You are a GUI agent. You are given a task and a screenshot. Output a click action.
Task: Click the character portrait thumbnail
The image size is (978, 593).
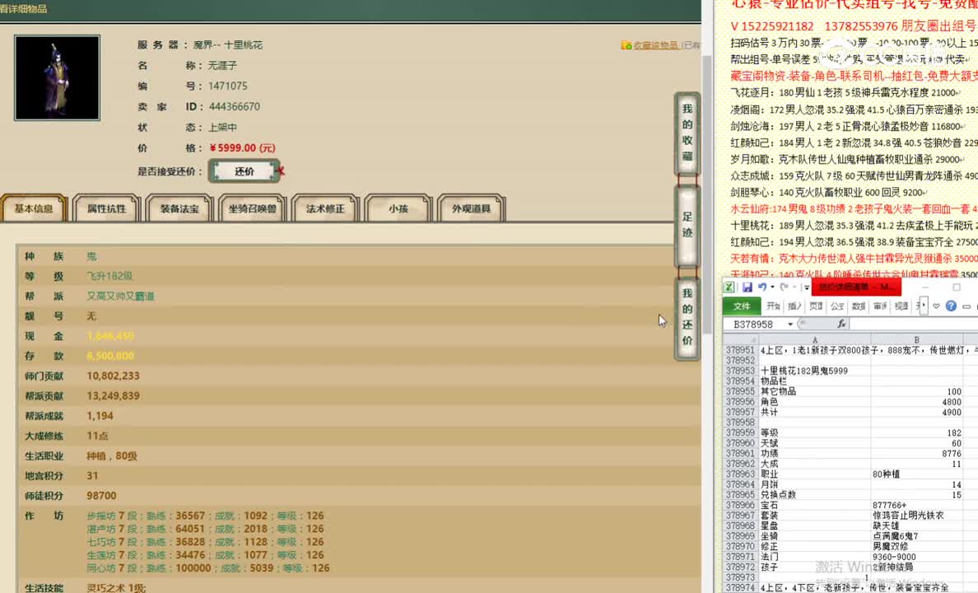56,77
